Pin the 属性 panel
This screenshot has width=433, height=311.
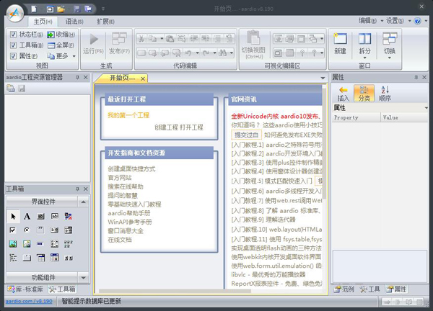[416, 78]
